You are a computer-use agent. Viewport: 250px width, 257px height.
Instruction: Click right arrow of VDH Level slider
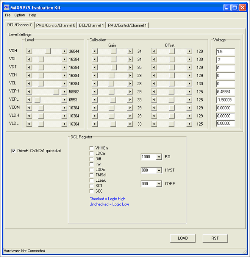65,51
